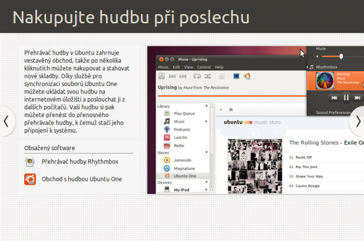Collapse the Library section arrow
Screen dimensions: 364x241
pyautogui.click(x=206, y=106)
